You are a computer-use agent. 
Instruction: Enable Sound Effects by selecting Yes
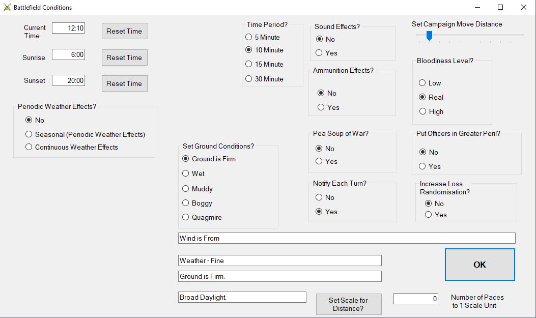[319, 53]
